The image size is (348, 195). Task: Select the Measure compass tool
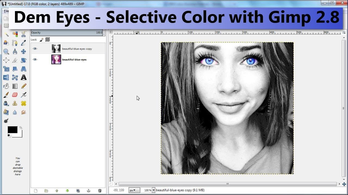click(15, 51)
